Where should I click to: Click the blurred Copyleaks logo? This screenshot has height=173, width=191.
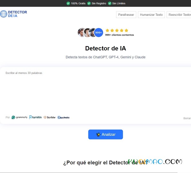tap(63, 117)
